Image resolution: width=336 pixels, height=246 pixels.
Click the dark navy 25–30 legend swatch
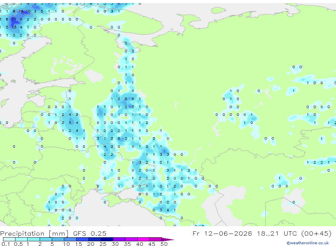coord(107,239)
